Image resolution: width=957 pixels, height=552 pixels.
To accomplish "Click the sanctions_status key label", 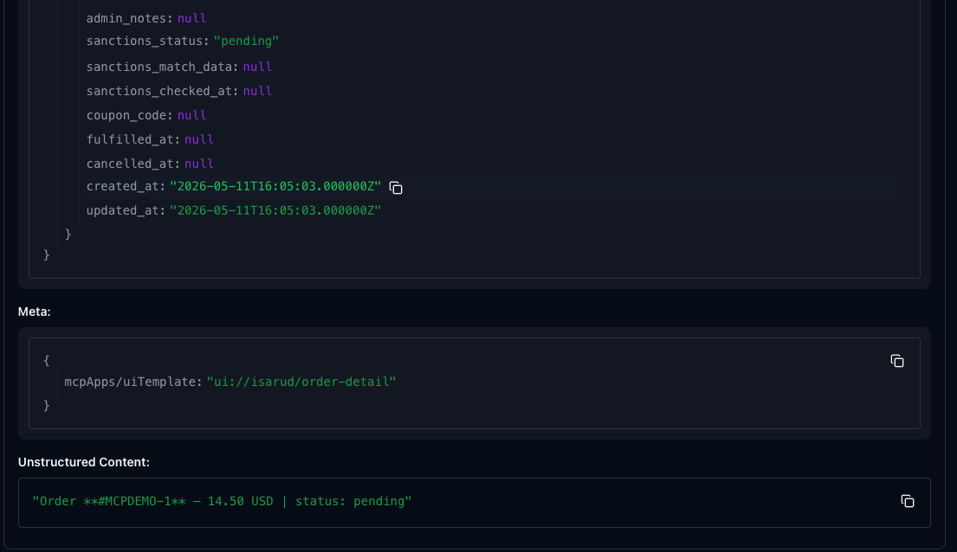I will [x=145, y=41].
